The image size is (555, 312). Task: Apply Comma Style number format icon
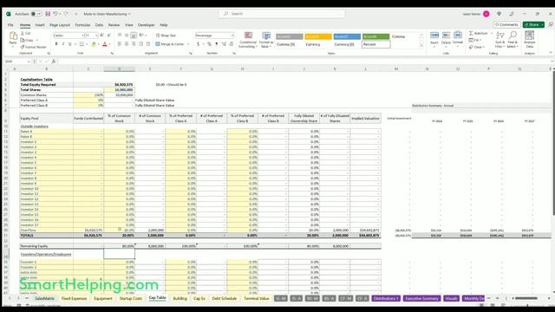point(216,44)
